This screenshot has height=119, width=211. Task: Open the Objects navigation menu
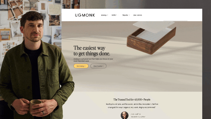tap(125, 15)
